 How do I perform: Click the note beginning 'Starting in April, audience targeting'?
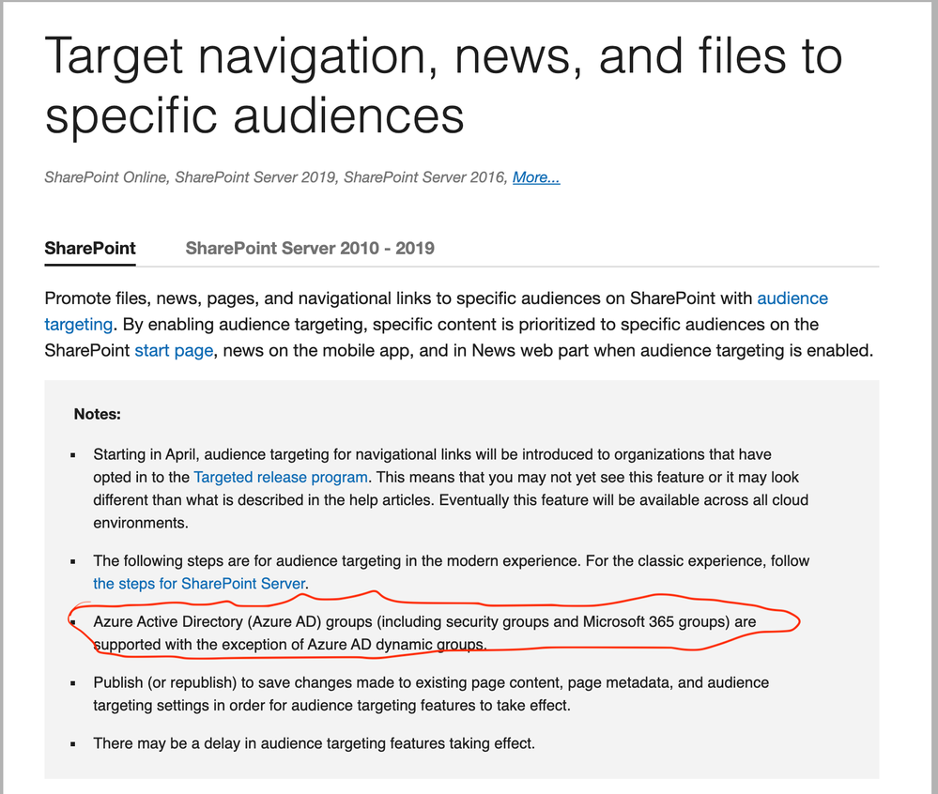point(451,488)
